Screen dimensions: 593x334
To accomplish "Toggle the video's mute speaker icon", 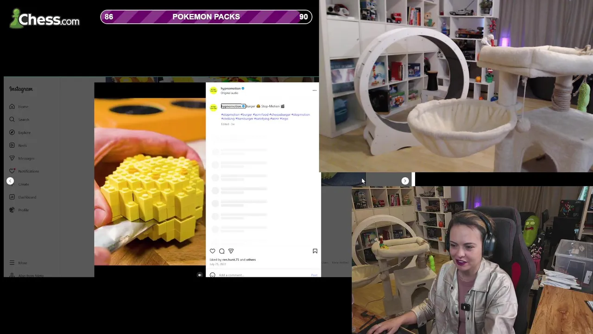I will click(200, 275).
